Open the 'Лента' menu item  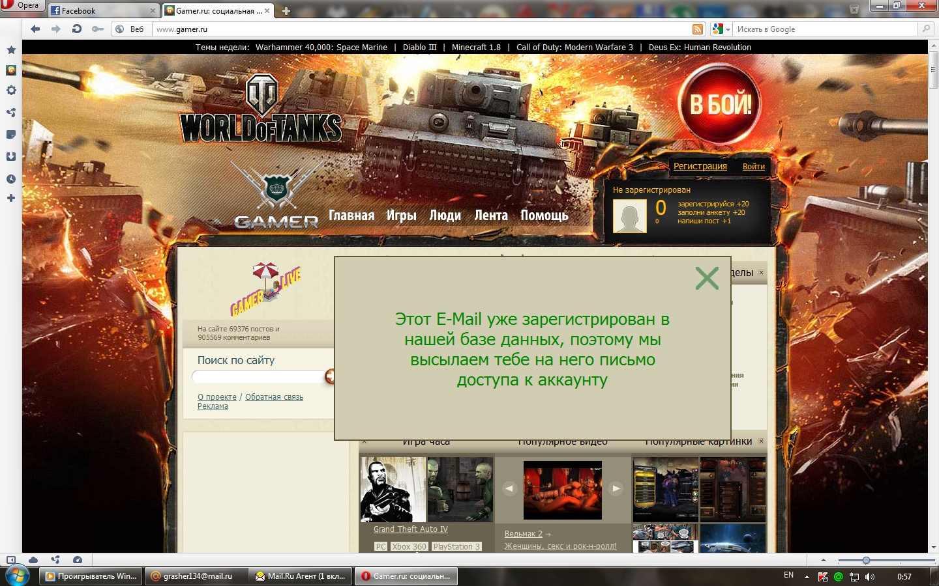pos(491,216)
